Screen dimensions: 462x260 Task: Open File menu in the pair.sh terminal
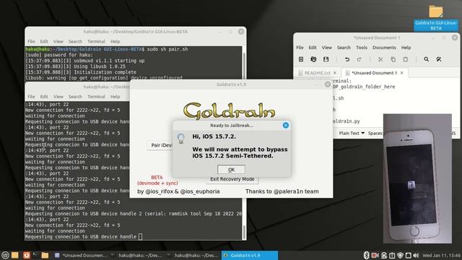31,41
